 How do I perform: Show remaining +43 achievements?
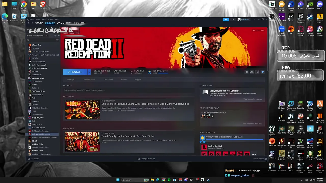254,154
